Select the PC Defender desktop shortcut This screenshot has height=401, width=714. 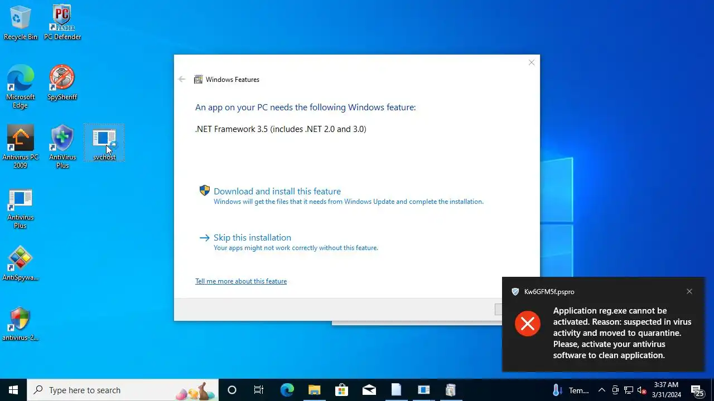point(62,23)
